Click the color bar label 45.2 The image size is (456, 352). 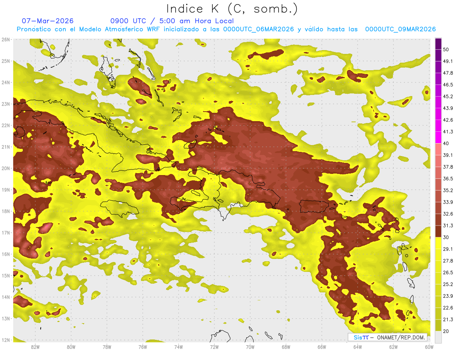click(x=448, y=96)
